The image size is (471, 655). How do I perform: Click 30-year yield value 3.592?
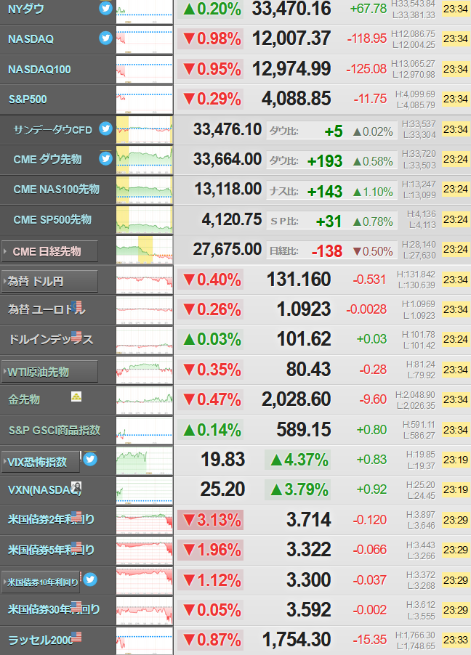pos(309,610)
